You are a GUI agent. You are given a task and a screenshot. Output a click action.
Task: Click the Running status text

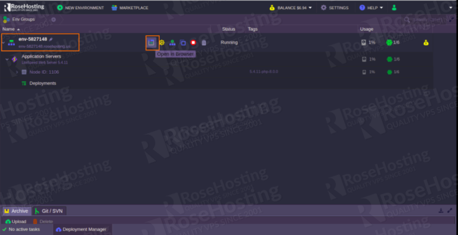[x=229, y=43]
